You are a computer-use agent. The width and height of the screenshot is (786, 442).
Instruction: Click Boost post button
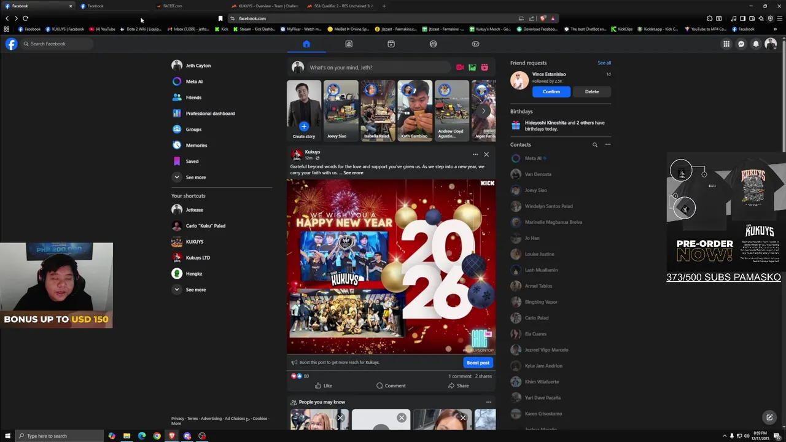[478, 363]
